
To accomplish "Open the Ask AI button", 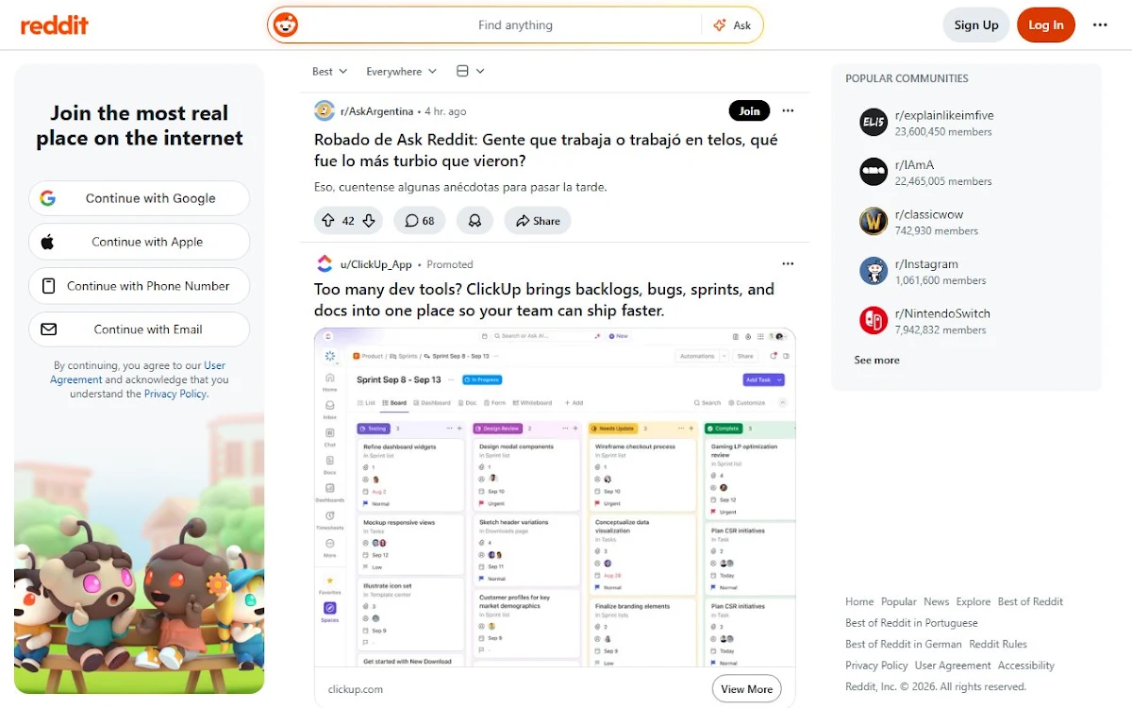I will click(x=732, y=25).
